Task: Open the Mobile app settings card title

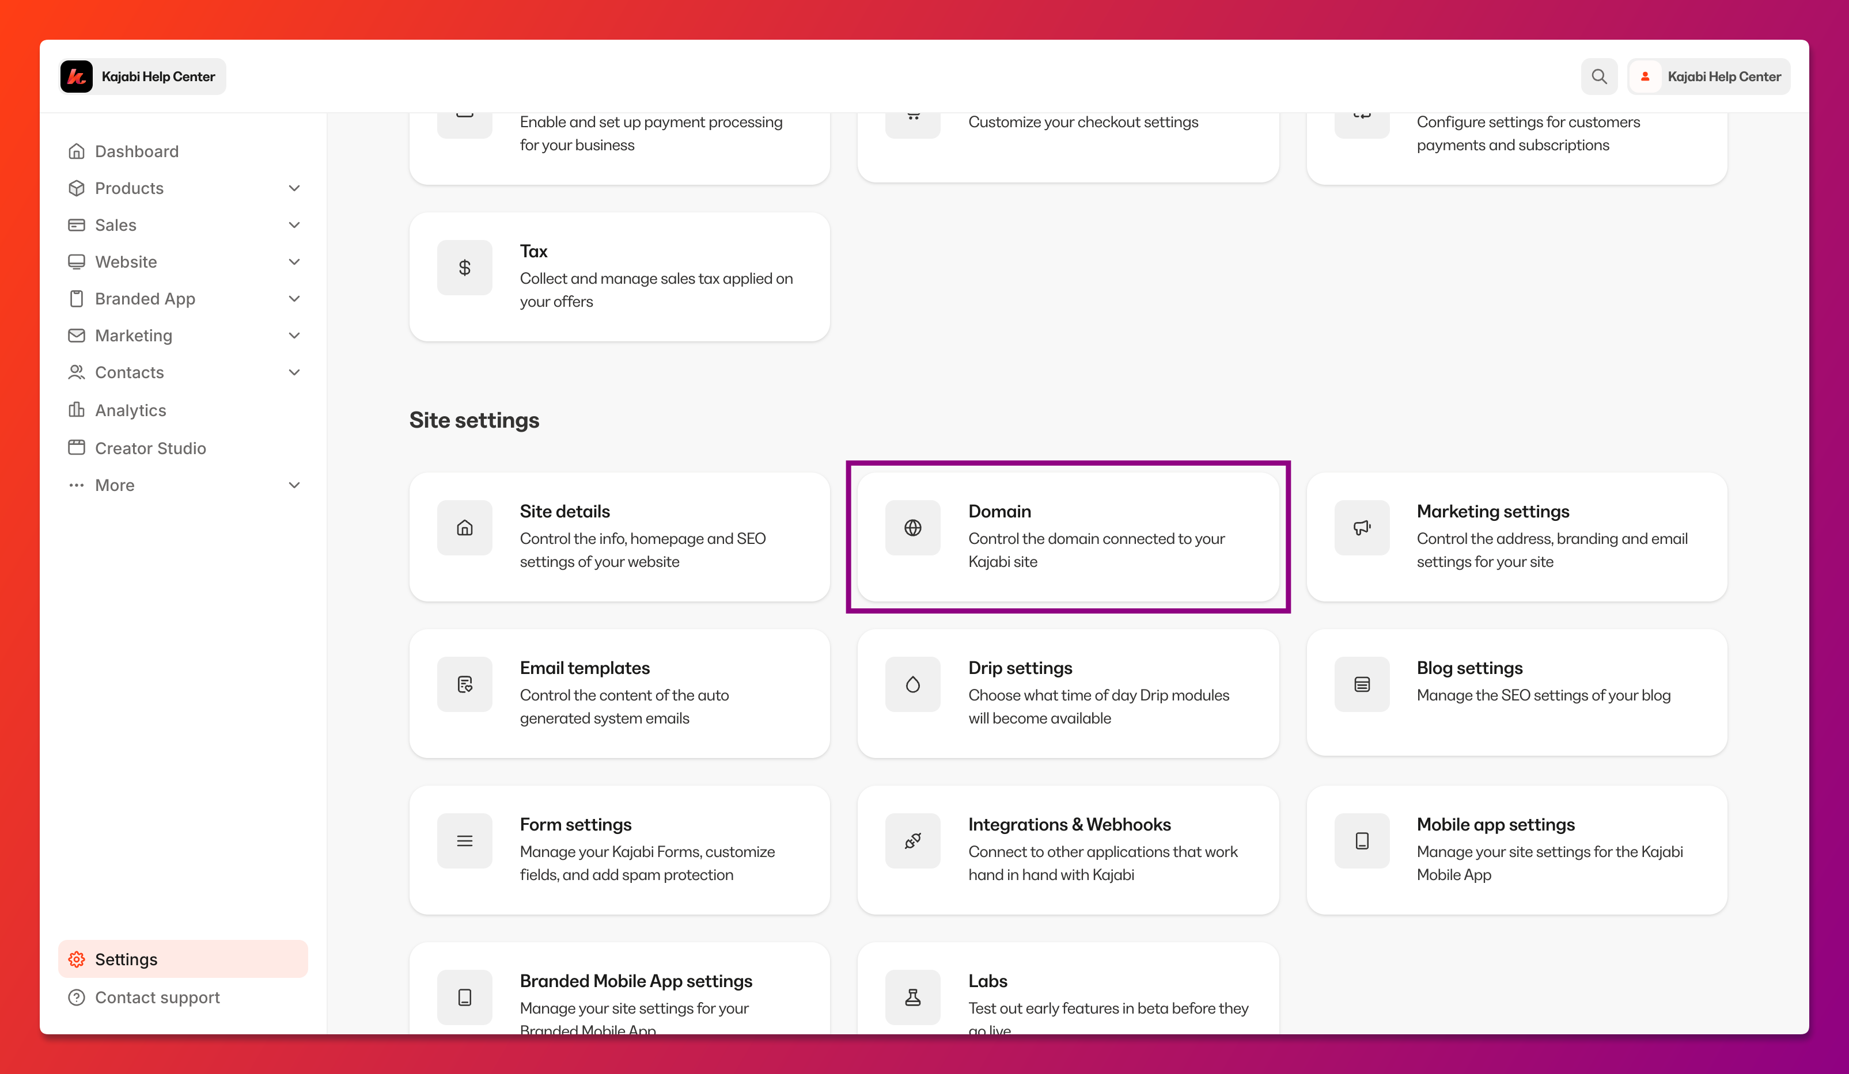Action: tap(1495, 824)
